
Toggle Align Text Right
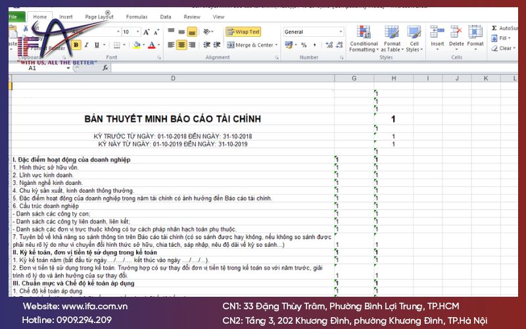click(x=192, y=45)
